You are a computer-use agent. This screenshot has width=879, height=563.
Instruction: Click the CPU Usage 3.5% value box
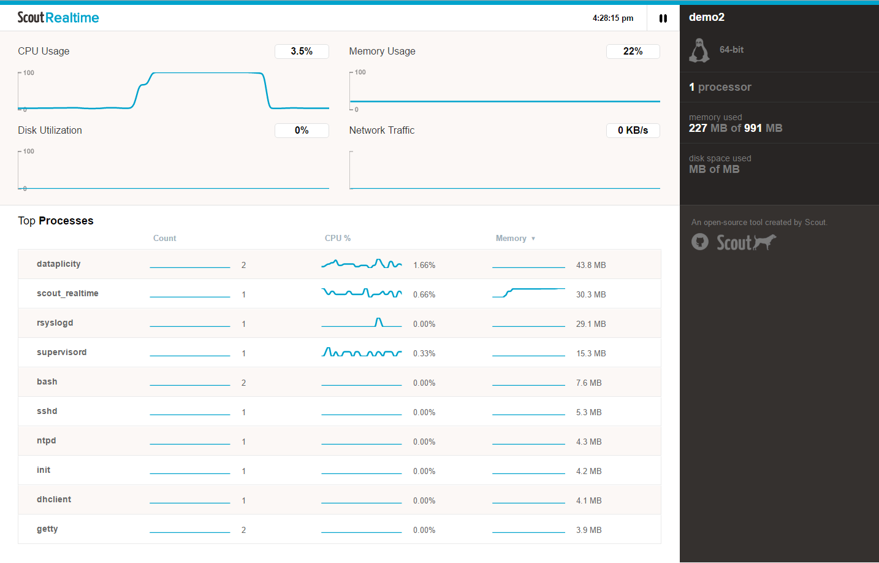tap(302, 52)
